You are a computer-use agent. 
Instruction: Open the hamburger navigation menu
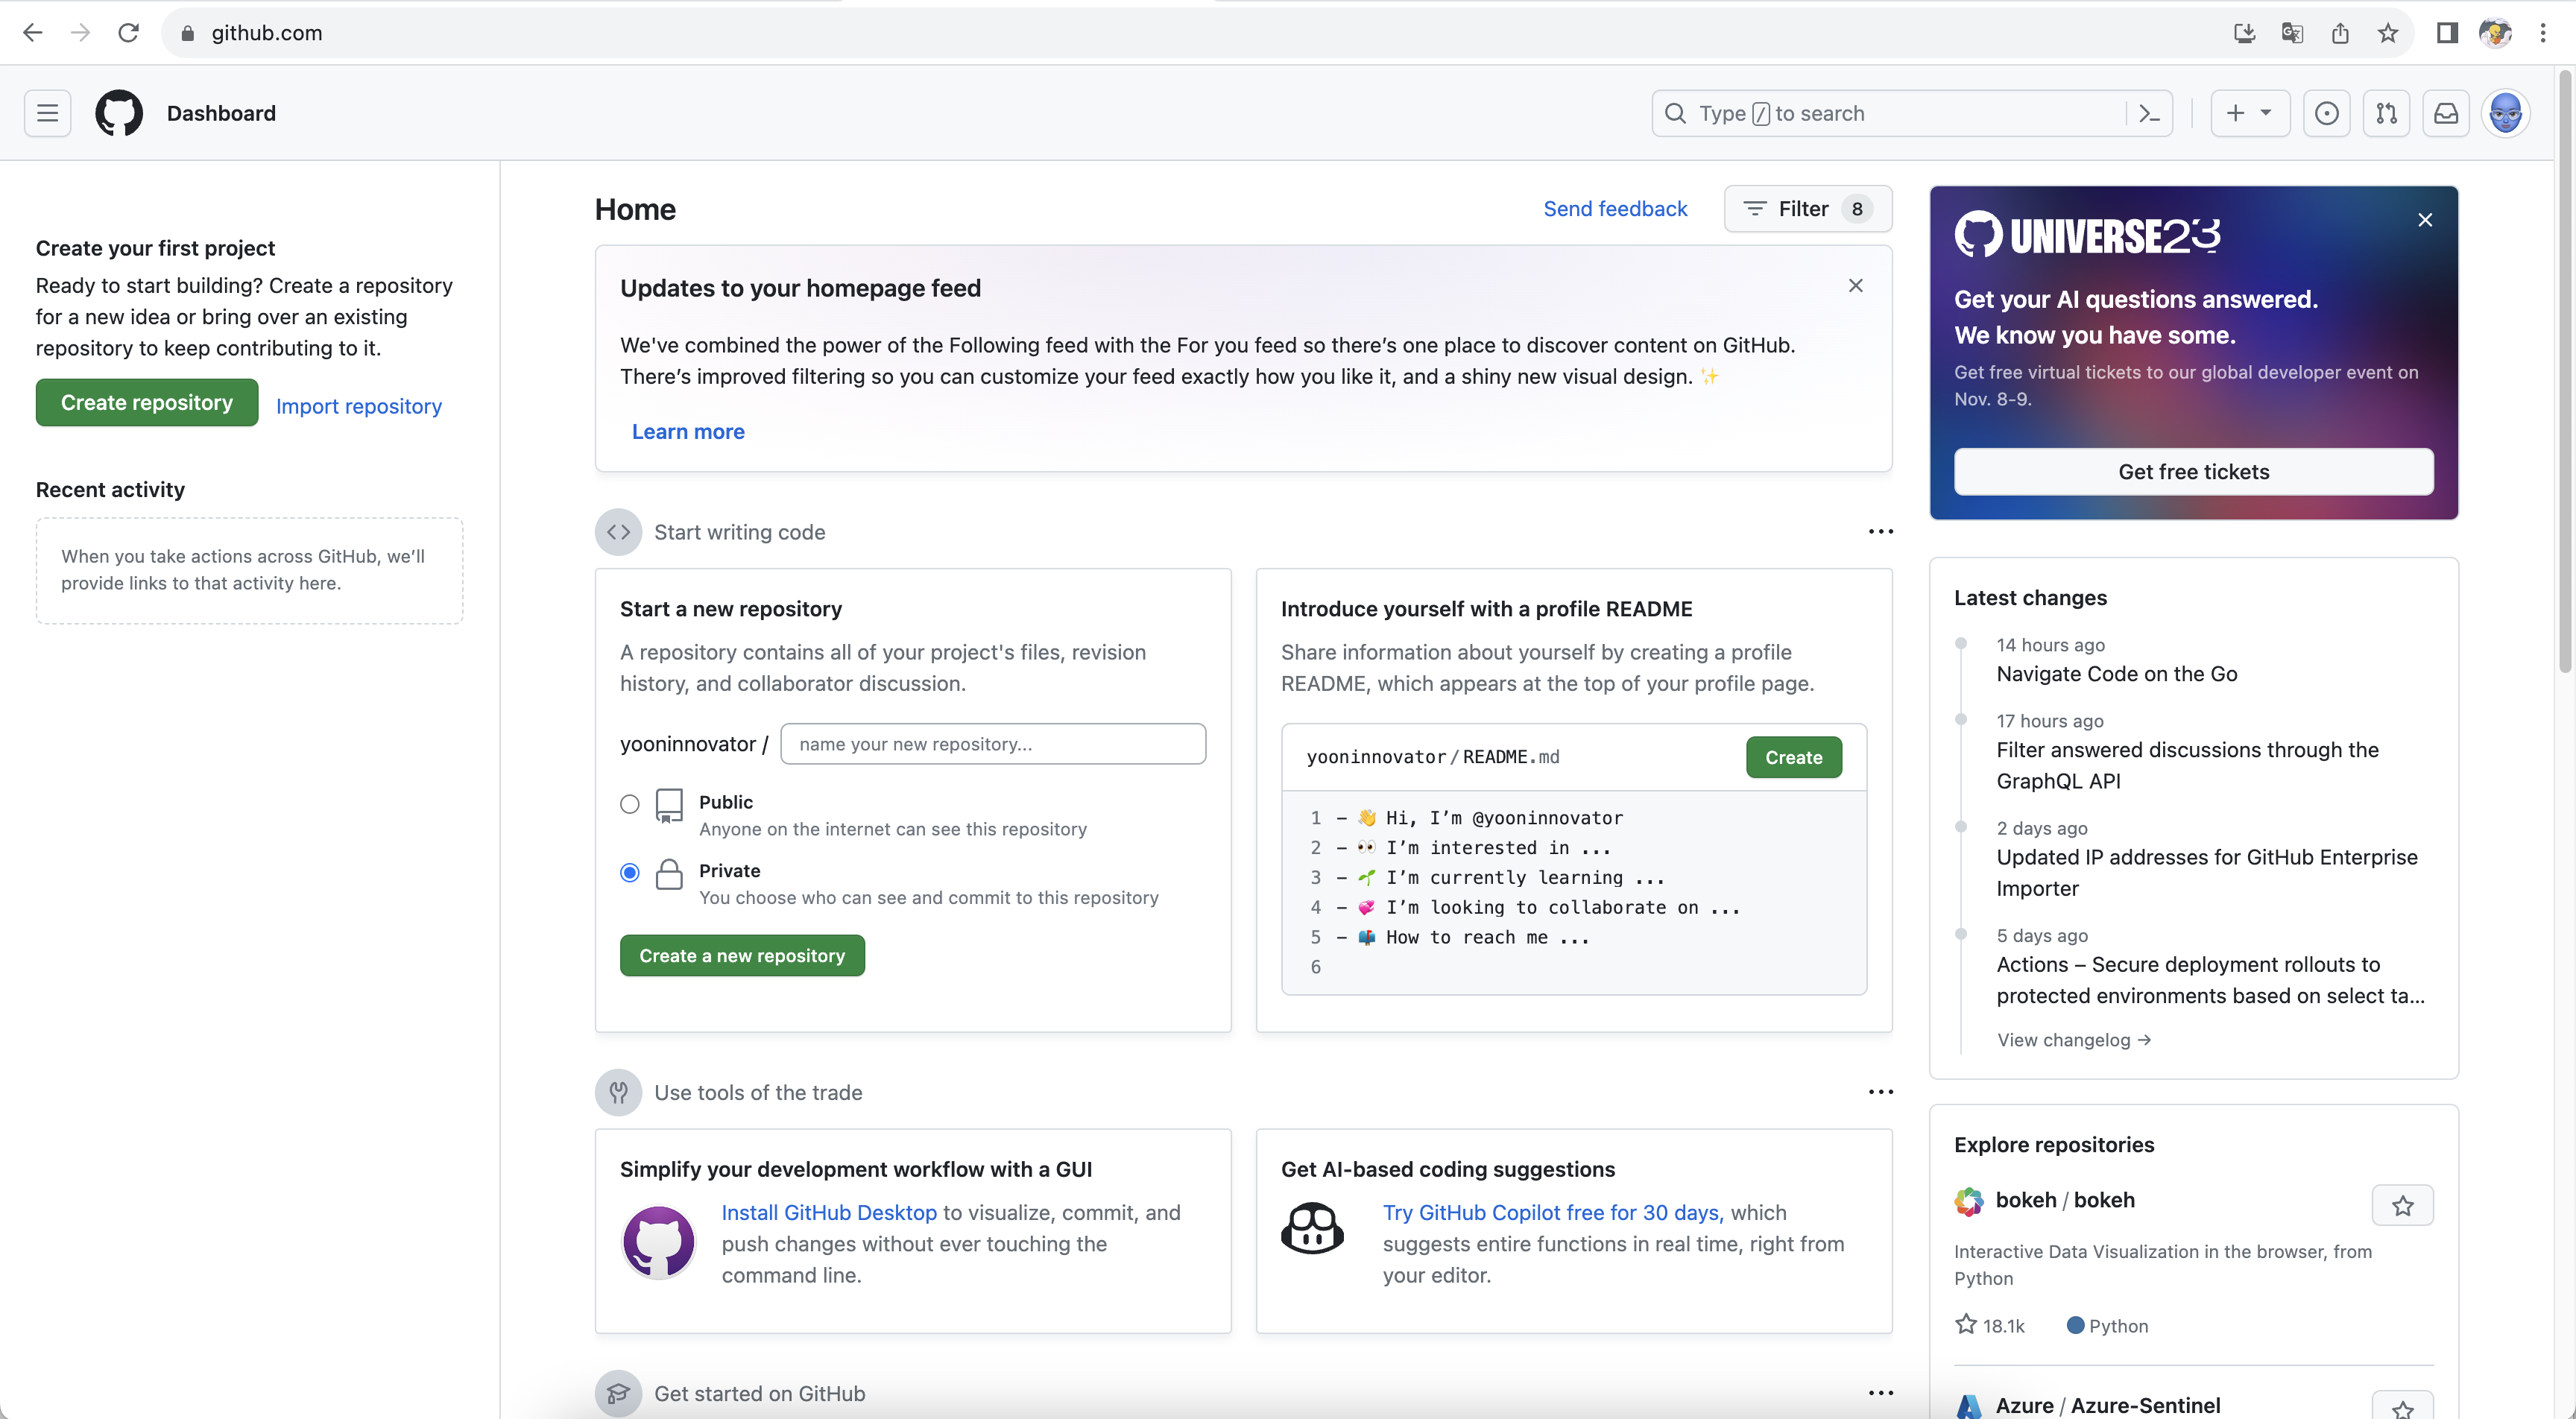47,113
